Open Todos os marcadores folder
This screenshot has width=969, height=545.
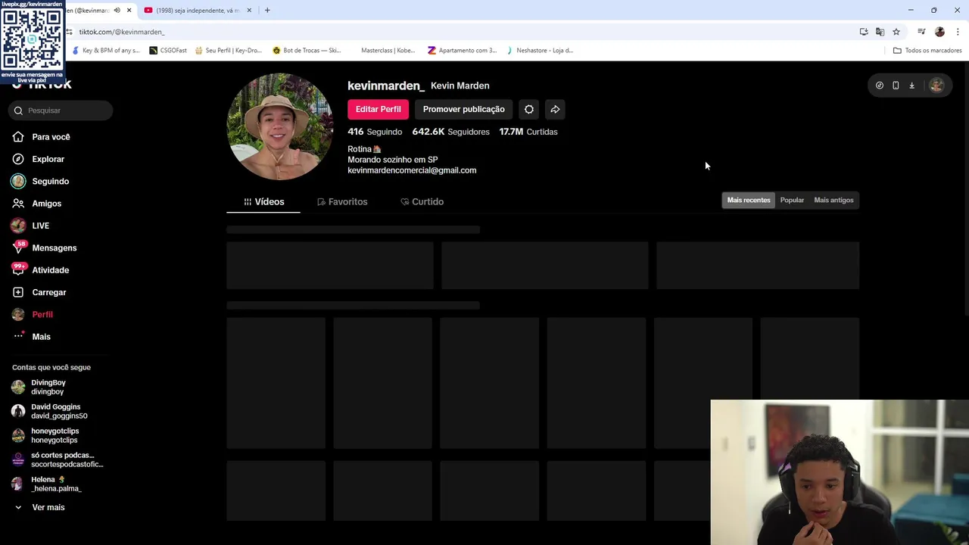(x=927, y=51)
